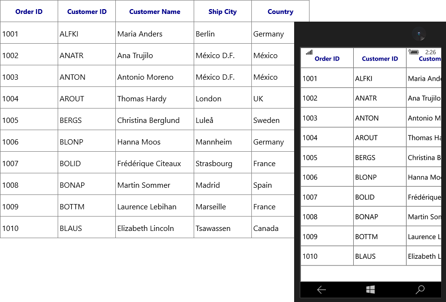The height and width of the screenshot is (302, 446).
Task: Tap the battery icon in phone status bar
Action: pos(414,52)
